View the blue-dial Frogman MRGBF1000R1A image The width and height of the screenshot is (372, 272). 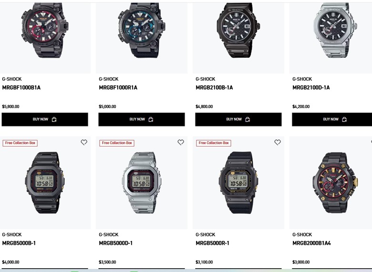tap(141, 31)
